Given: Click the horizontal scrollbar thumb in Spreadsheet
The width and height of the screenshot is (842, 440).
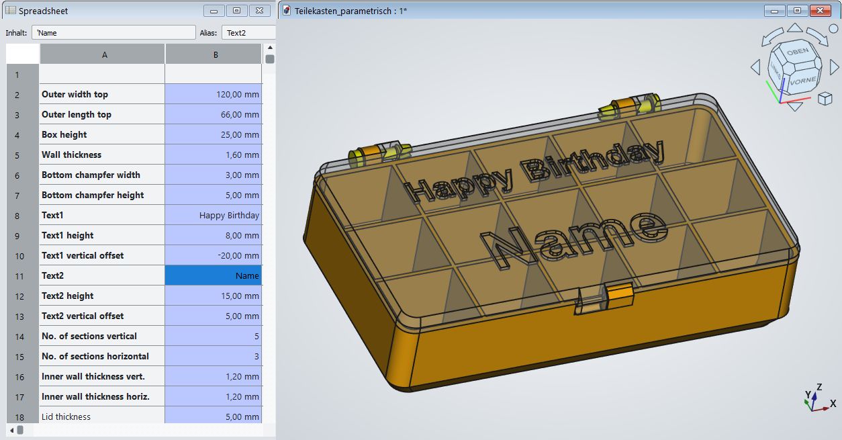Looking at the screenshot, I should [x=20, y=429].
